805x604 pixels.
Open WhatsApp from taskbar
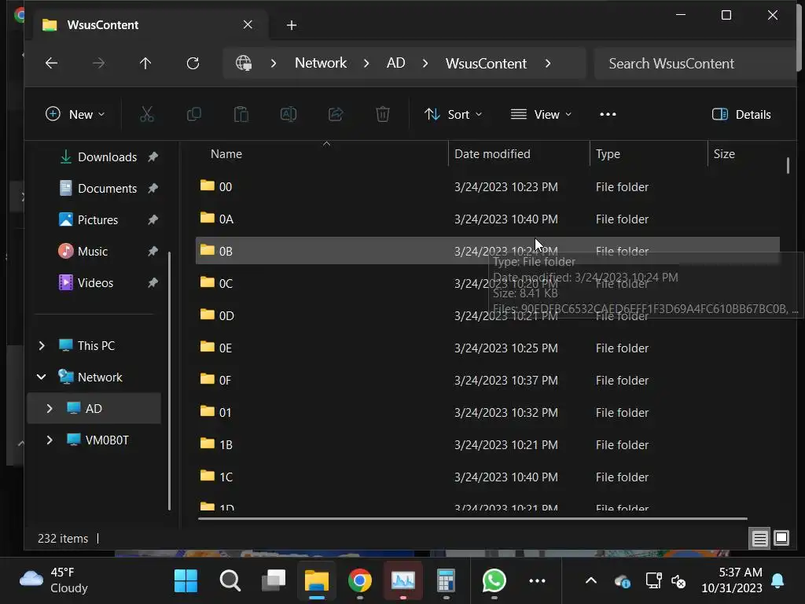click(494, 581)
